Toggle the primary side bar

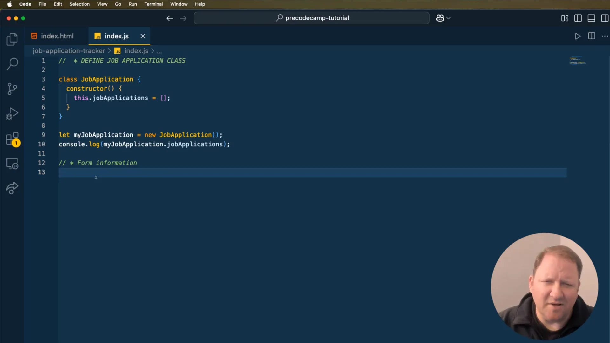point(578,18)
